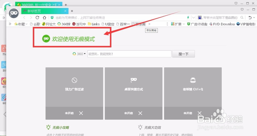This screenshot has width=257, height=136.
Task: Click the 广告终结者 extension
Action: click(197, 24)
